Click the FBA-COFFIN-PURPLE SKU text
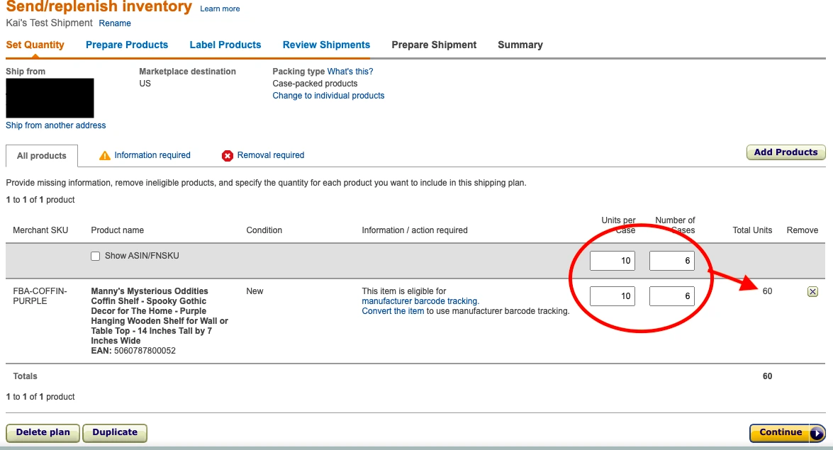The image size is (833, 450). coord(40,296)
